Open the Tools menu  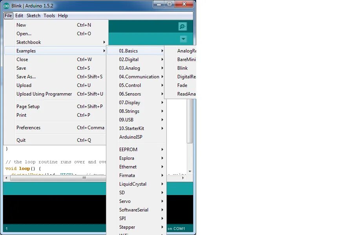pyautogui.click(x=49, y=16)
